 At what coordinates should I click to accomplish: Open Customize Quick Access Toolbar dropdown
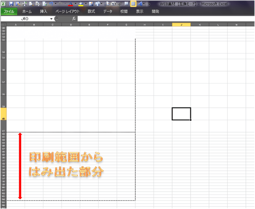(149, 4)
